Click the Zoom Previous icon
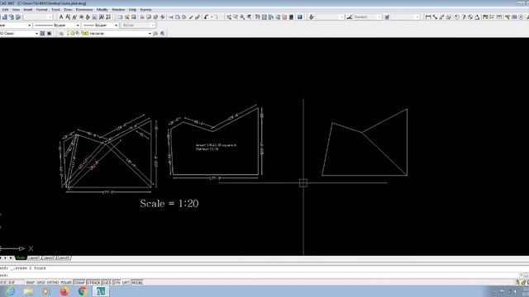The image size is (529, 297). coord(249,17)
